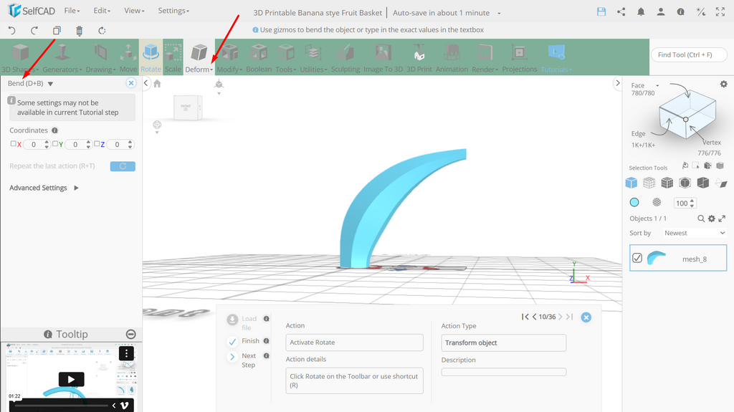Click the home view icon in the viewport
Screen dimensions: 734x412
157,83
